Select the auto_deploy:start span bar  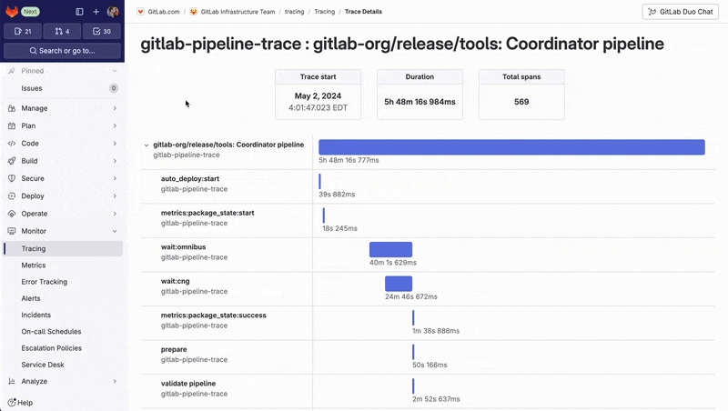(320, 181)
